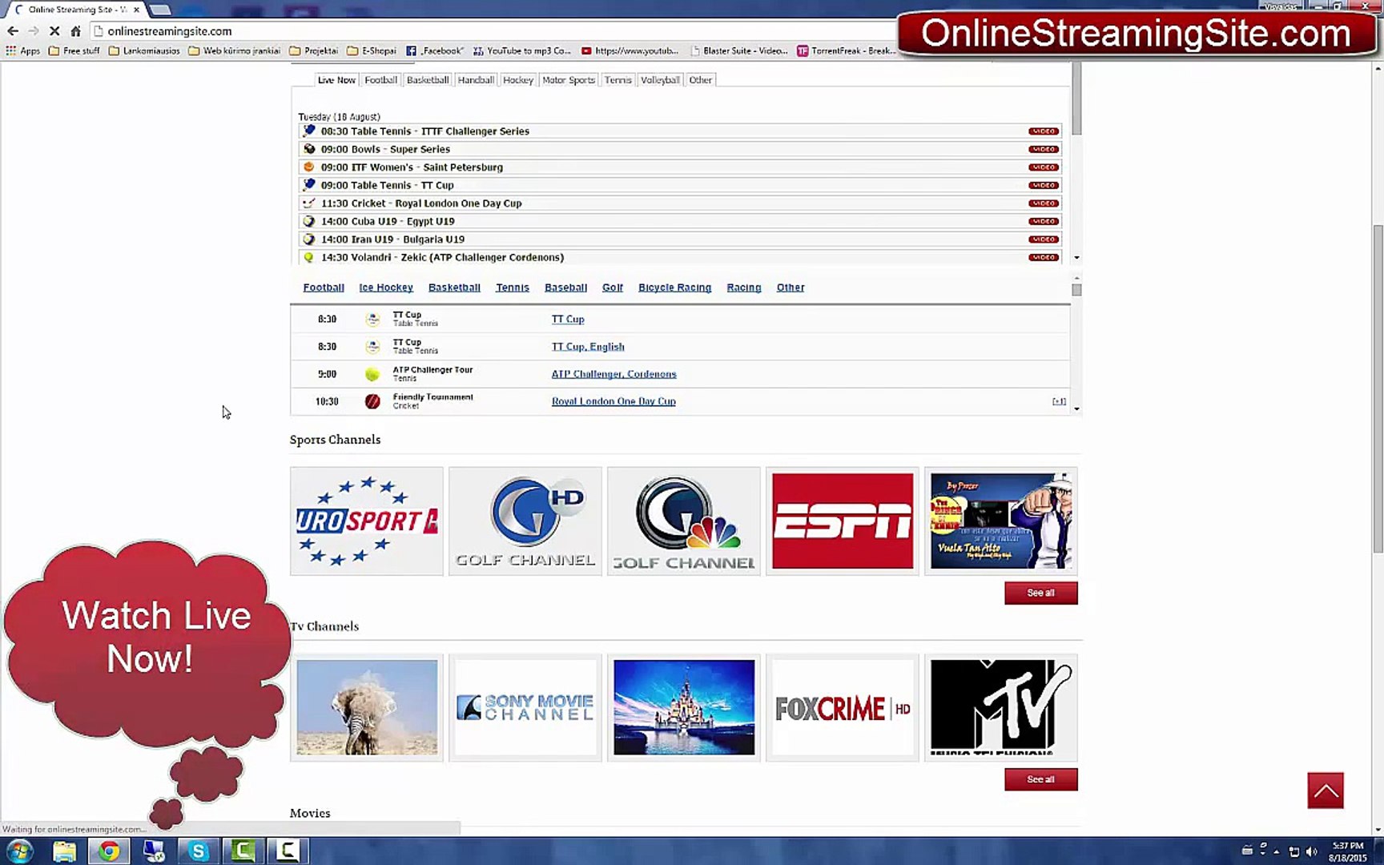Show hidden system tray icons
1384x865 pixels.
(x=1276, y=851)
